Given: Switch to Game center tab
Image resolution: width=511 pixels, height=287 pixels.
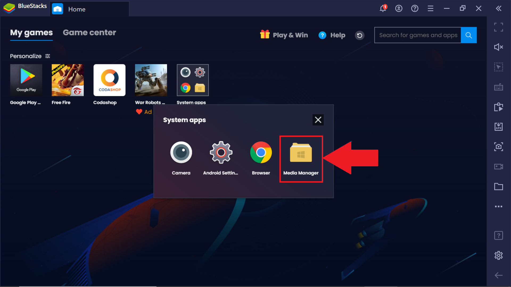Looking at the screenshot, I should click(x=89, y=33).
